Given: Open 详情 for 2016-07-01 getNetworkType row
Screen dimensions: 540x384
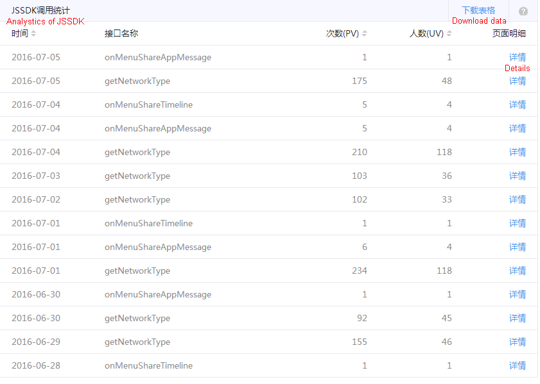Looking at the screenshot, I should coord(518,271).
